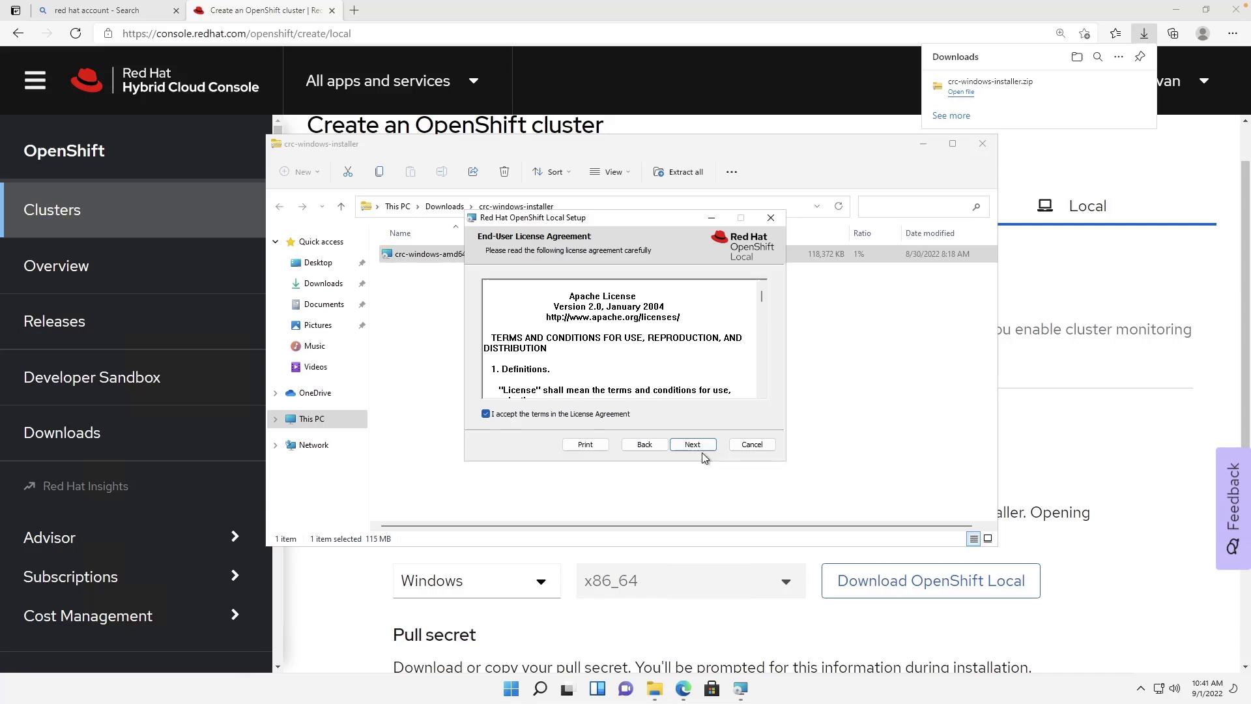The height and width of the screenshot is (704, 1251).
Task: Share the file from Explorer toolbar
Action: 473,172
